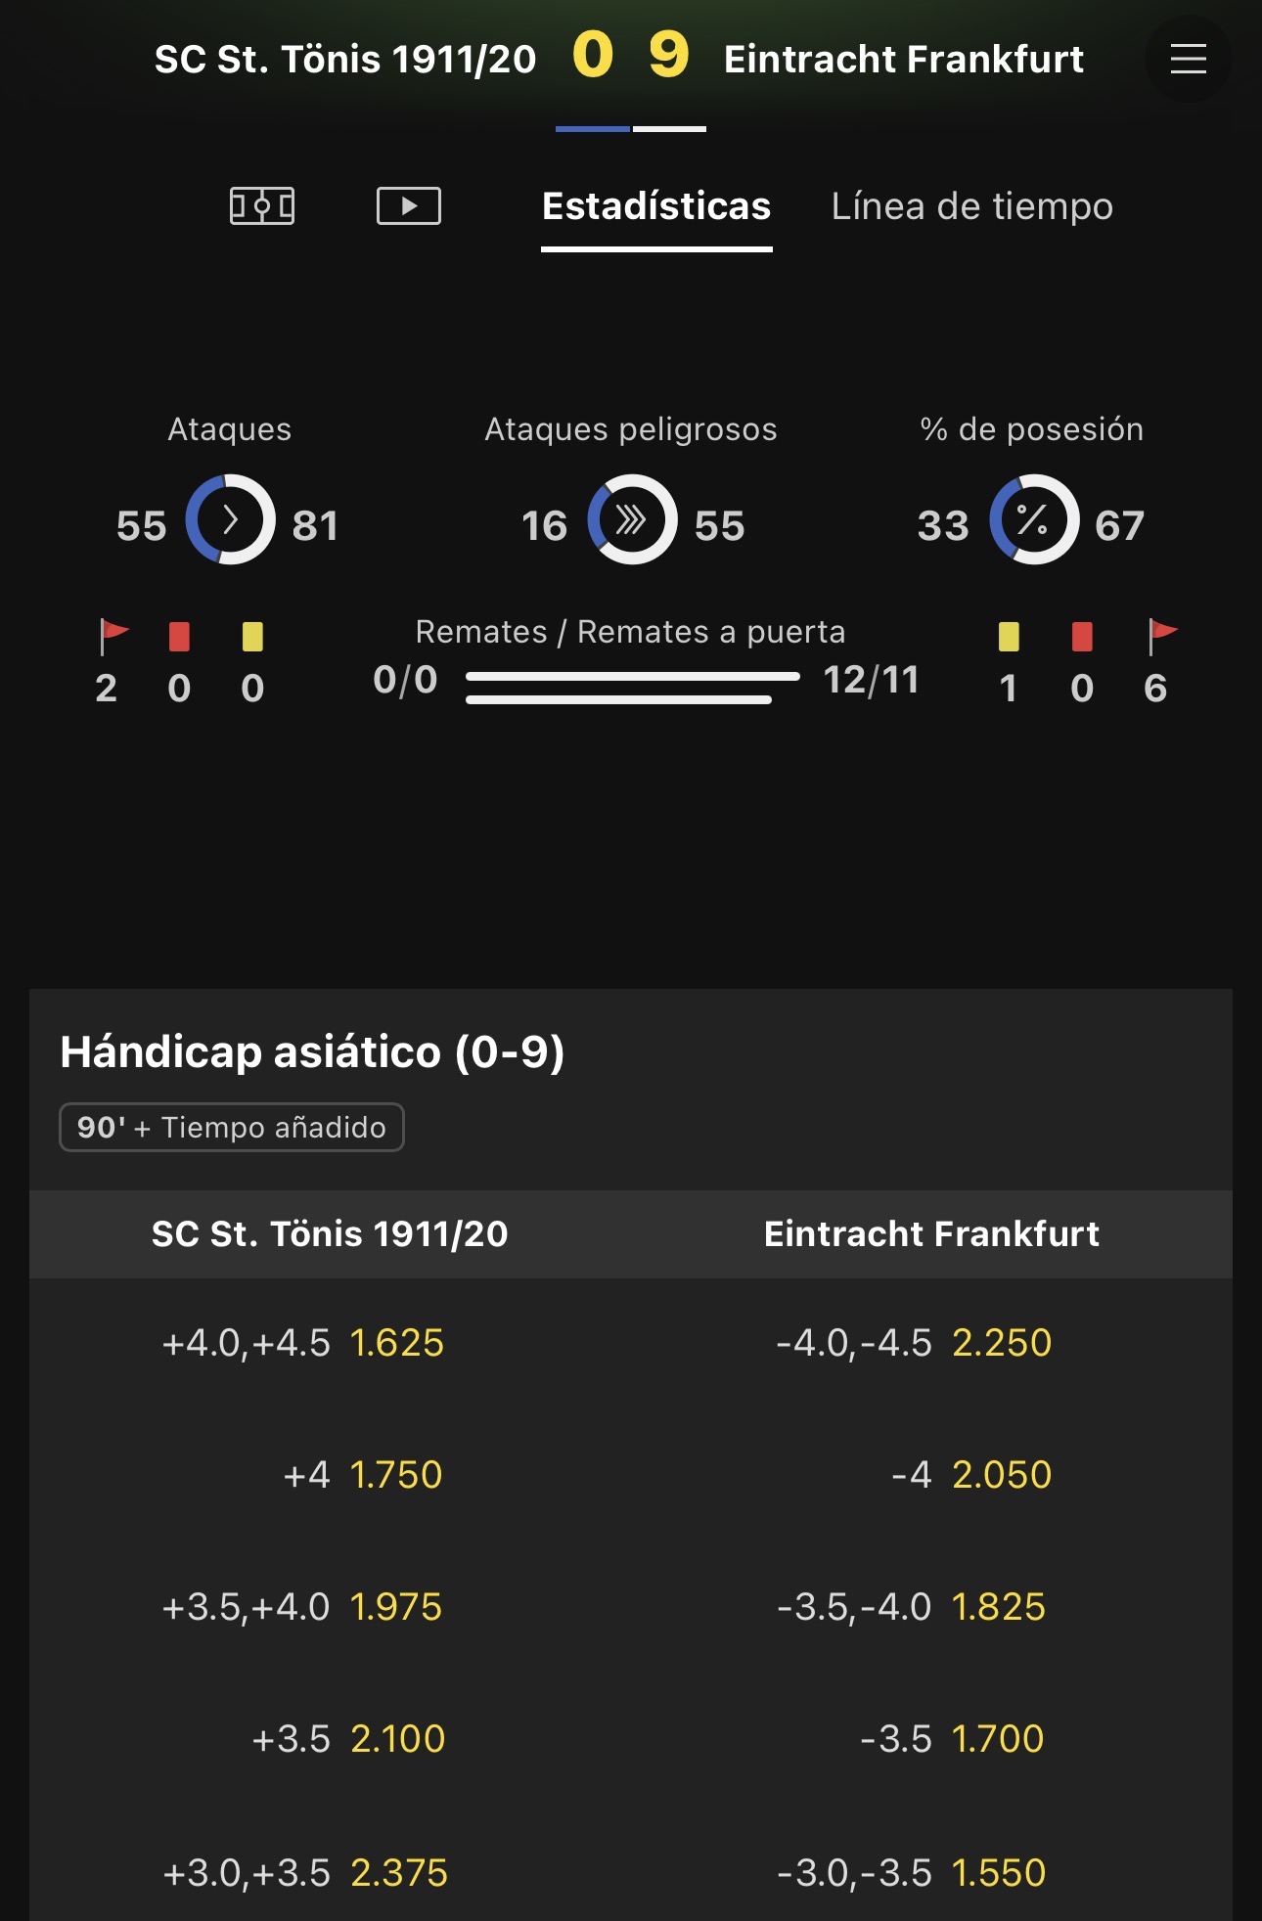This screenshot has width=1262, height=1921.
Task: Click the Hándicap asiático (0-9) market header
Action: 312,1052
